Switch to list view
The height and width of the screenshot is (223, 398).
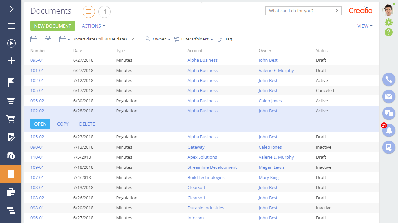pyautogui.click(x=89, y=12)
